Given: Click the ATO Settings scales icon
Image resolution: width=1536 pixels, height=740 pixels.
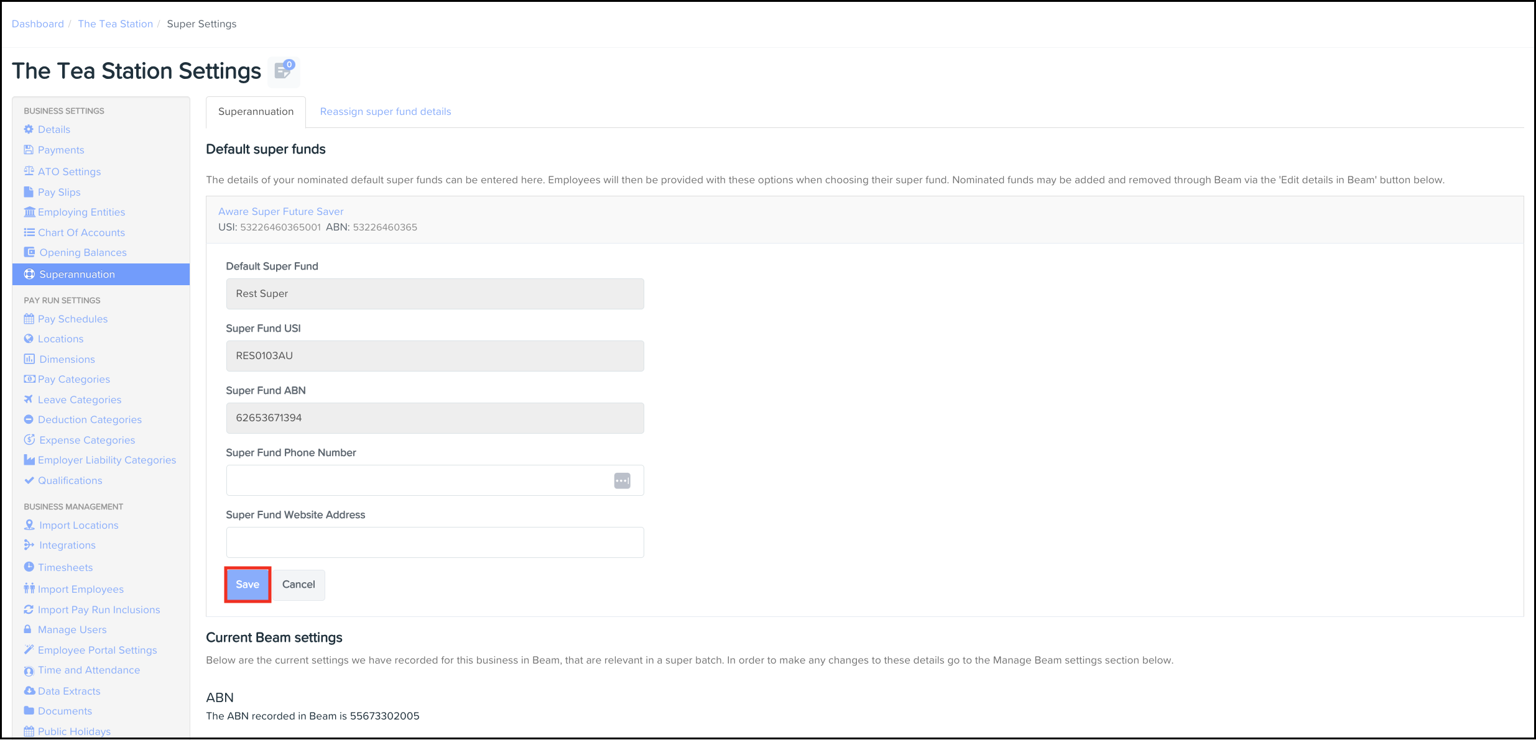Looking at the screenshot, I should click(x=29, y=171).
